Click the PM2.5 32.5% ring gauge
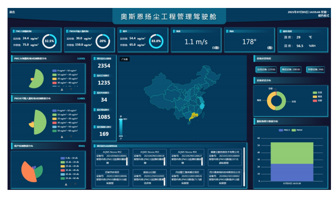Viewport: 336px width, 197px height. point(49,41)
